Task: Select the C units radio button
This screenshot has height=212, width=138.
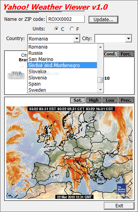Action: click(57, 29)
